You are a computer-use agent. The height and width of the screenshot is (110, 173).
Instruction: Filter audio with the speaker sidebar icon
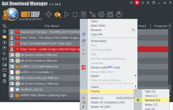[x=4, y=53]
